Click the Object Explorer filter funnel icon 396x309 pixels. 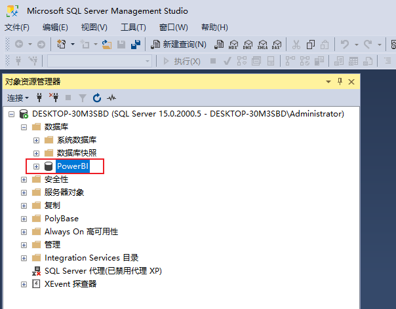point(83,98)
